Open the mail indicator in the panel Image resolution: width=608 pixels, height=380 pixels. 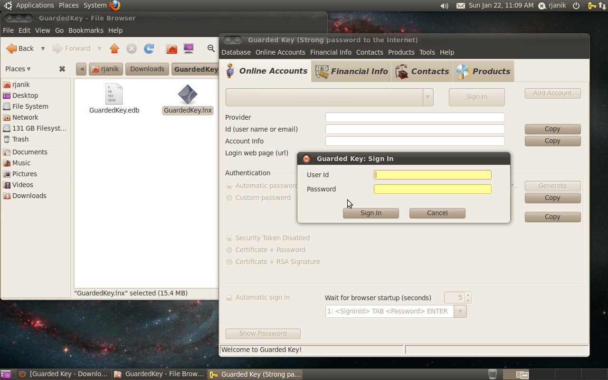[460, 6]
